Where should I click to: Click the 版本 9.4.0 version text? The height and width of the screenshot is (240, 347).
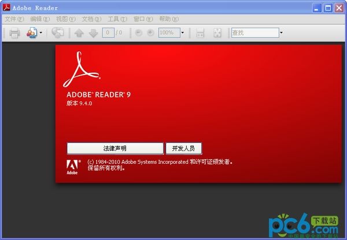79,103
